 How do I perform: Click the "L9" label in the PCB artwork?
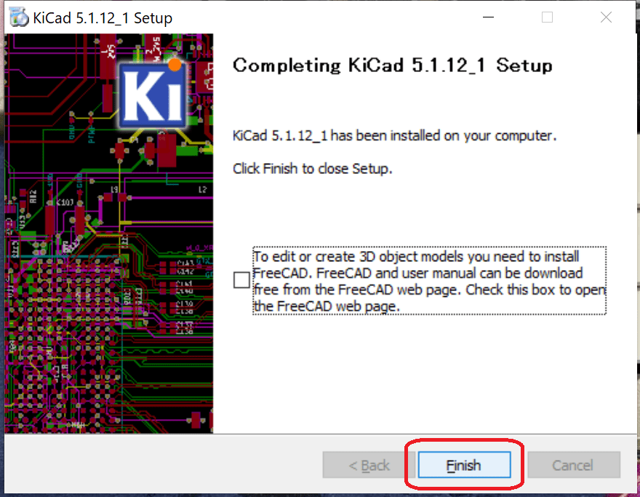click(x=115, y=189)
